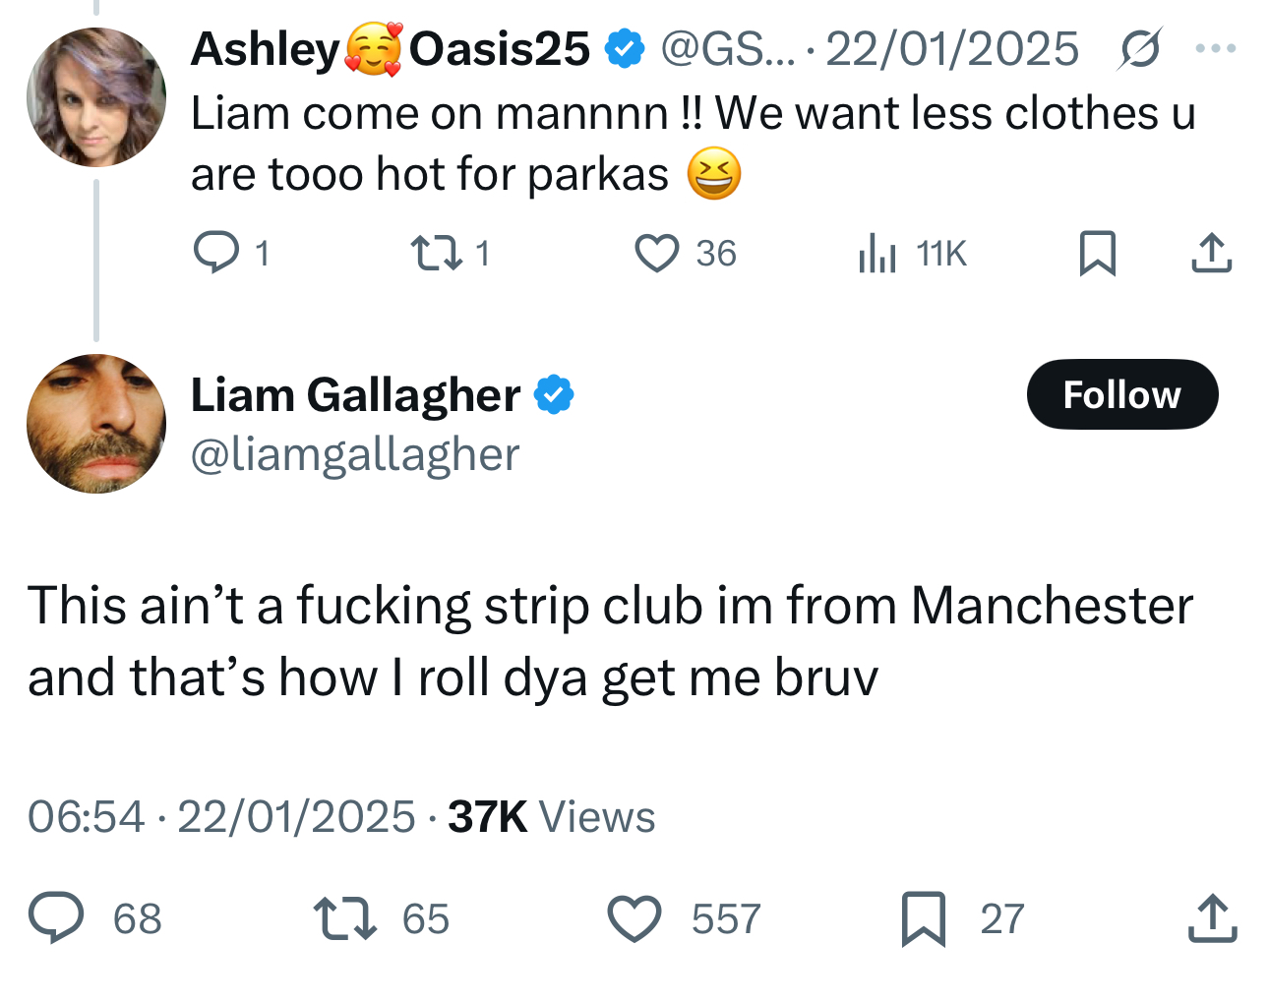The width and height of the screenshot is (1269, 1001).
Task: Open the Ashley Oasis25 display name
Action: pos(391,49)
